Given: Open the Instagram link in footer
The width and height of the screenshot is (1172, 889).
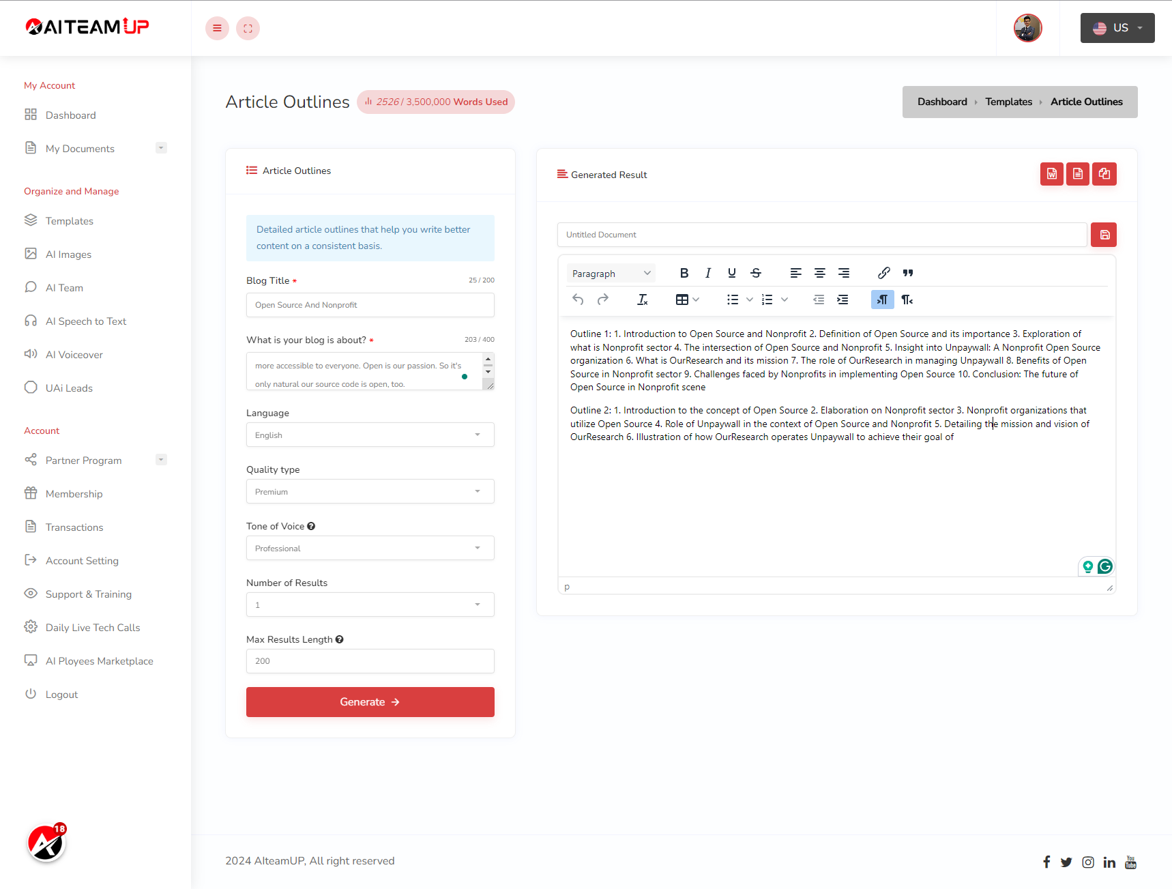Looking at the screenshot, I should 1088,862.
